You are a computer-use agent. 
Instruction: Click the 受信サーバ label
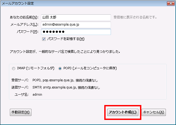[x=20, y=80]
